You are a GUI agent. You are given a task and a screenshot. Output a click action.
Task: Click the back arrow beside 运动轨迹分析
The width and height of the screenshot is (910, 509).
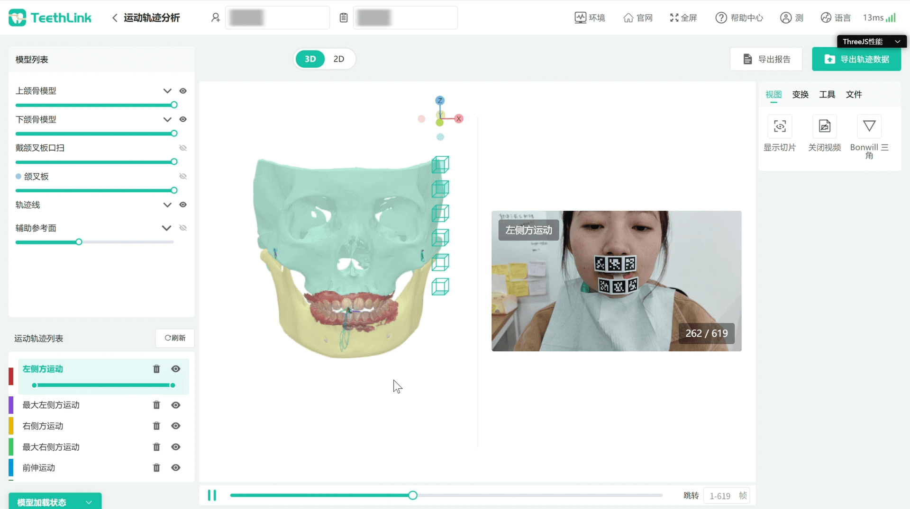pyautogui.click(x=115, y=18)
